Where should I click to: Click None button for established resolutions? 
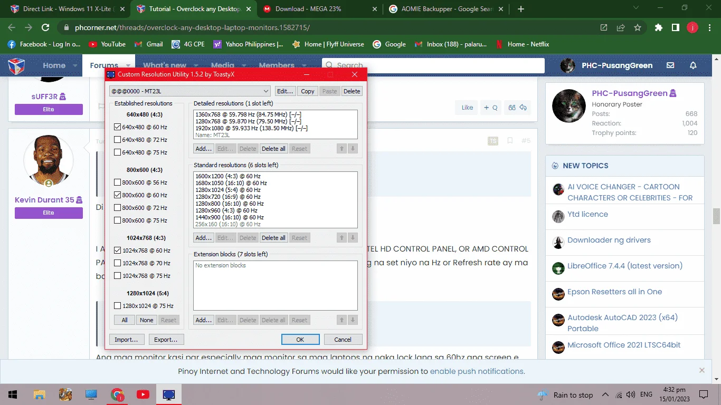pyautogui.click(x=147, y=320)
